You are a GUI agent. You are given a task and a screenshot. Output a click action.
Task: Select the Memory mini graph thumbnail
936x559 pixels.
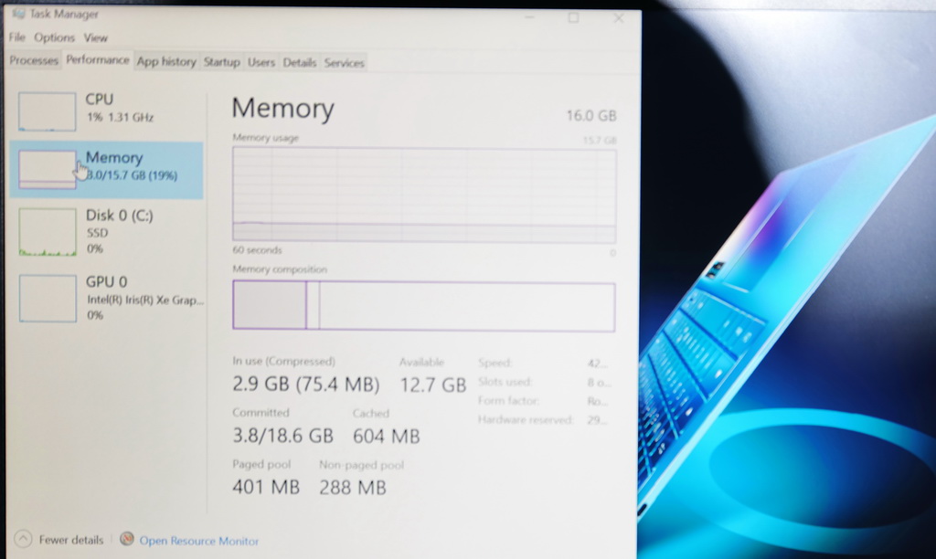tap(48, 169)
